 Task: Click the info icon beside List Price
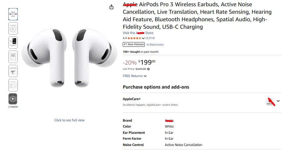click(x=148, y=69)
